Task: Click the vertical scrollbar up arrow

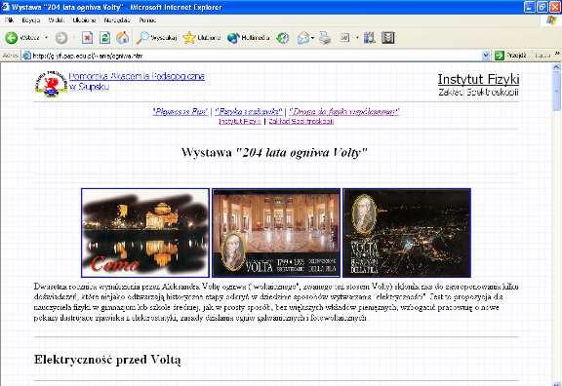Action: point(556,67)
